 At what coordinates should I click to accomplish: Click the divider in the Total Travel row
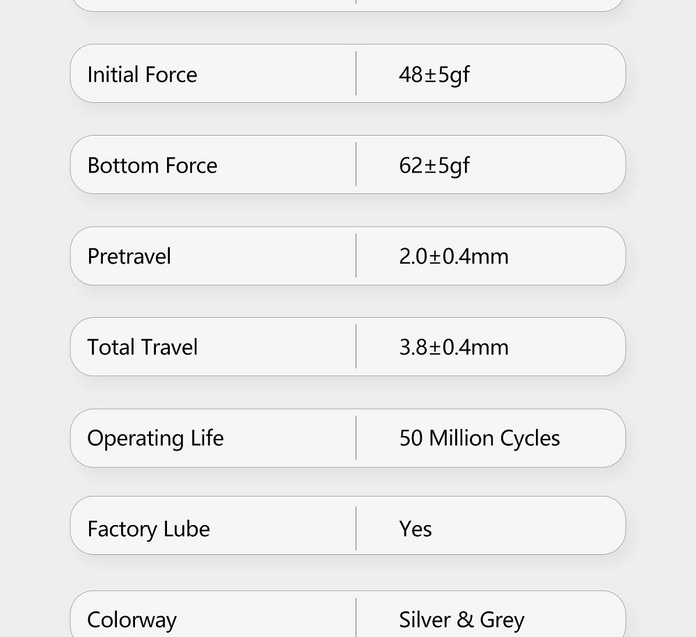click(356, 347)
